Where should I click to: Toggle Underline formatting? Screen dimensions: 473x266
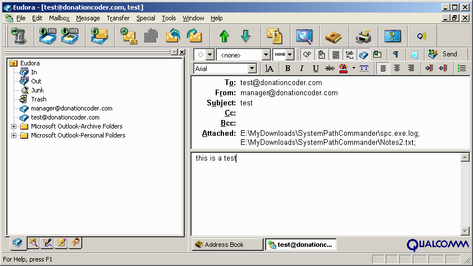pyautogui.click(x=315, y=69)
